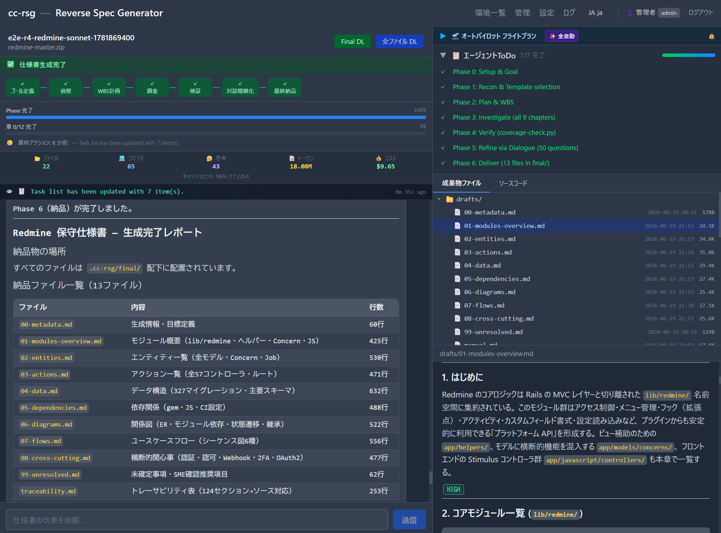Click the Final DL button
The image size is (721, 533).
coord(353,41)
